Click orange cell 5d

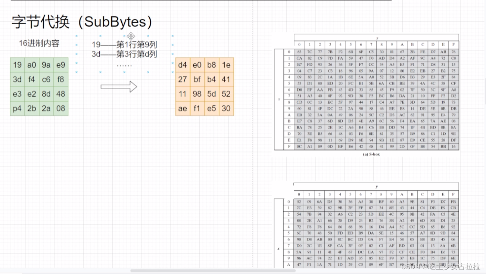(212, 94)
